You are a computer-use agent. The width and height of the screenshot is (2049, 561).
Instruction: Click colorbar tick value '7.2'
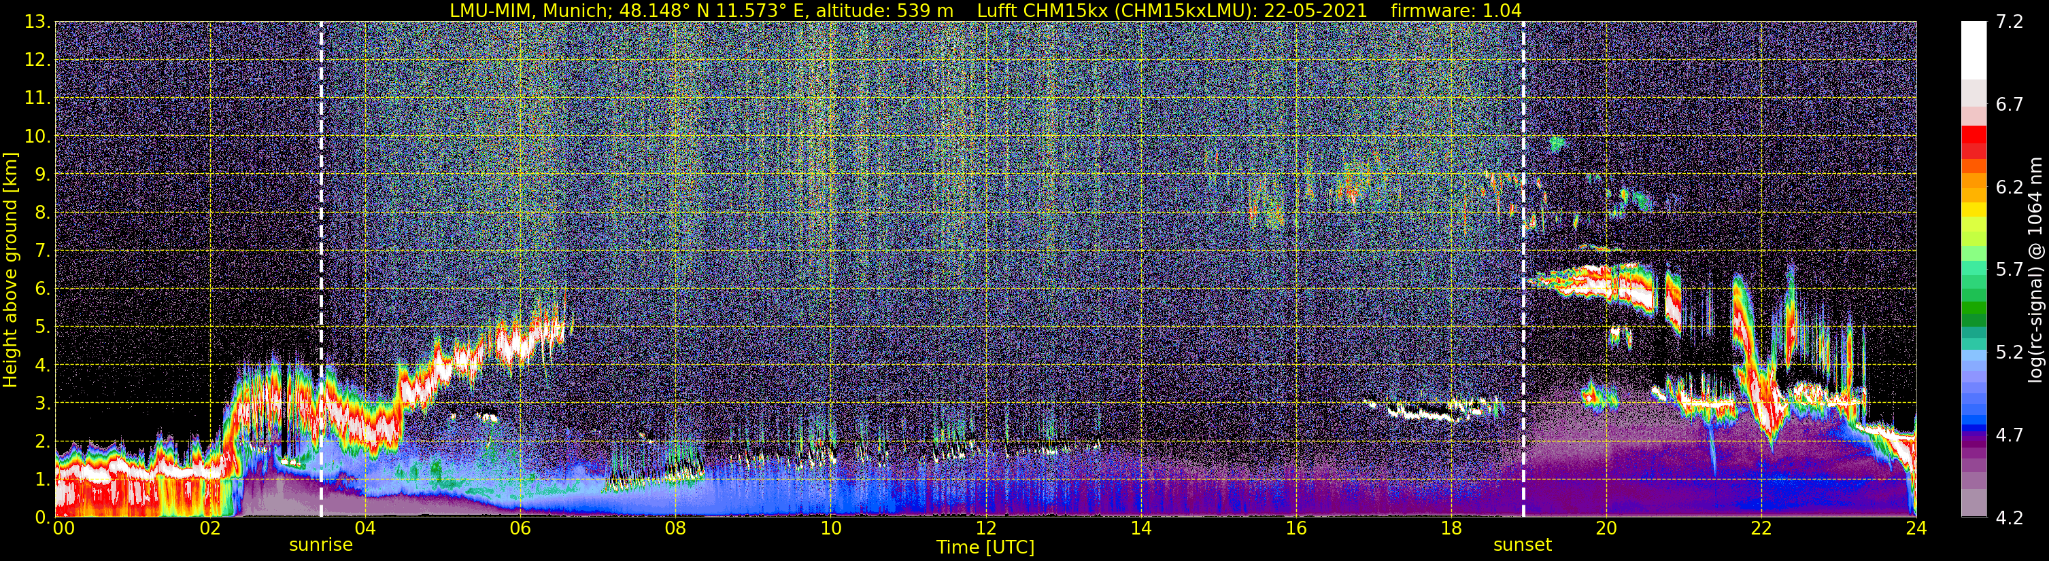point(2010,22)
